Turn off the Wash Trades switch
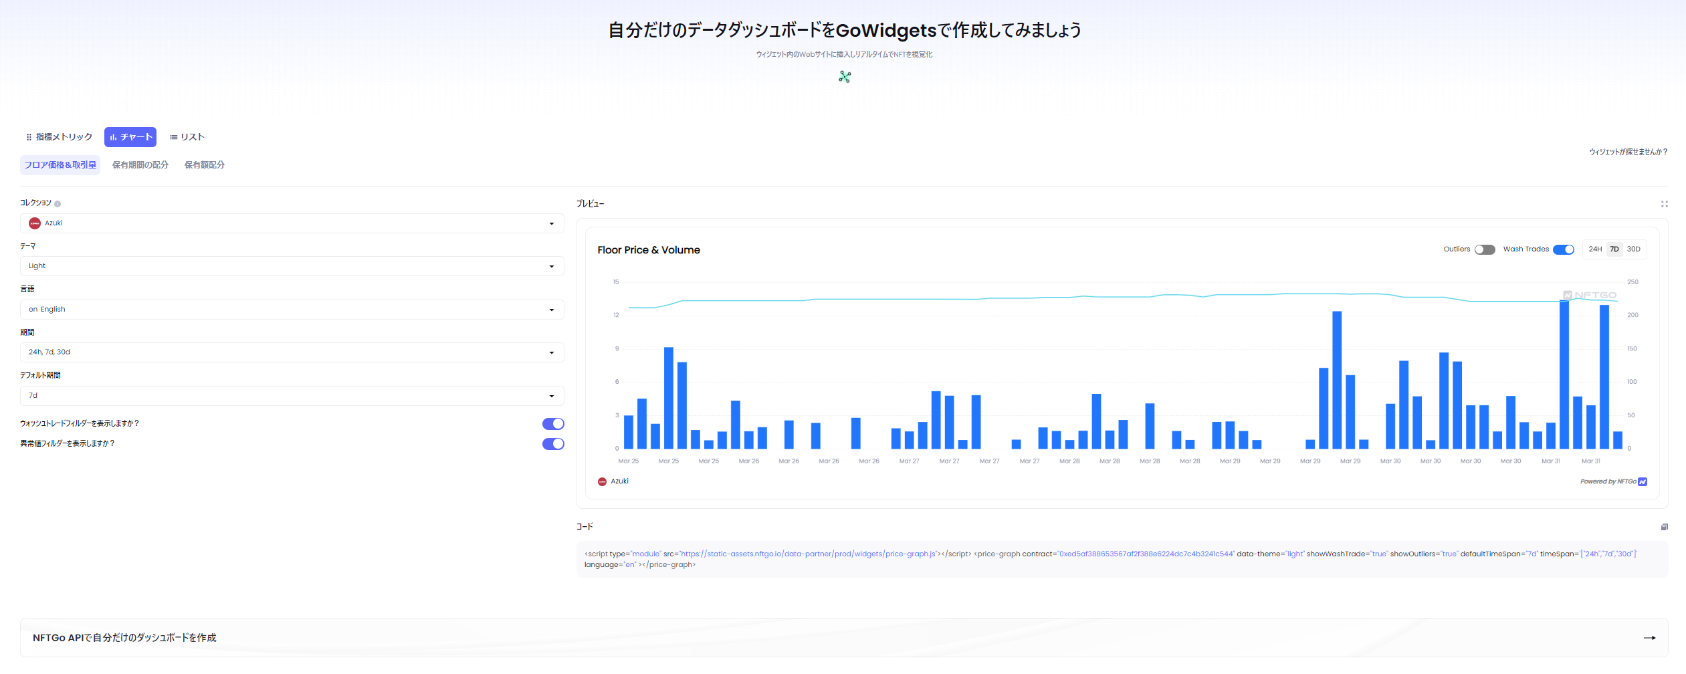Viewport: 1686px width, 674px height. point(1564,249)
